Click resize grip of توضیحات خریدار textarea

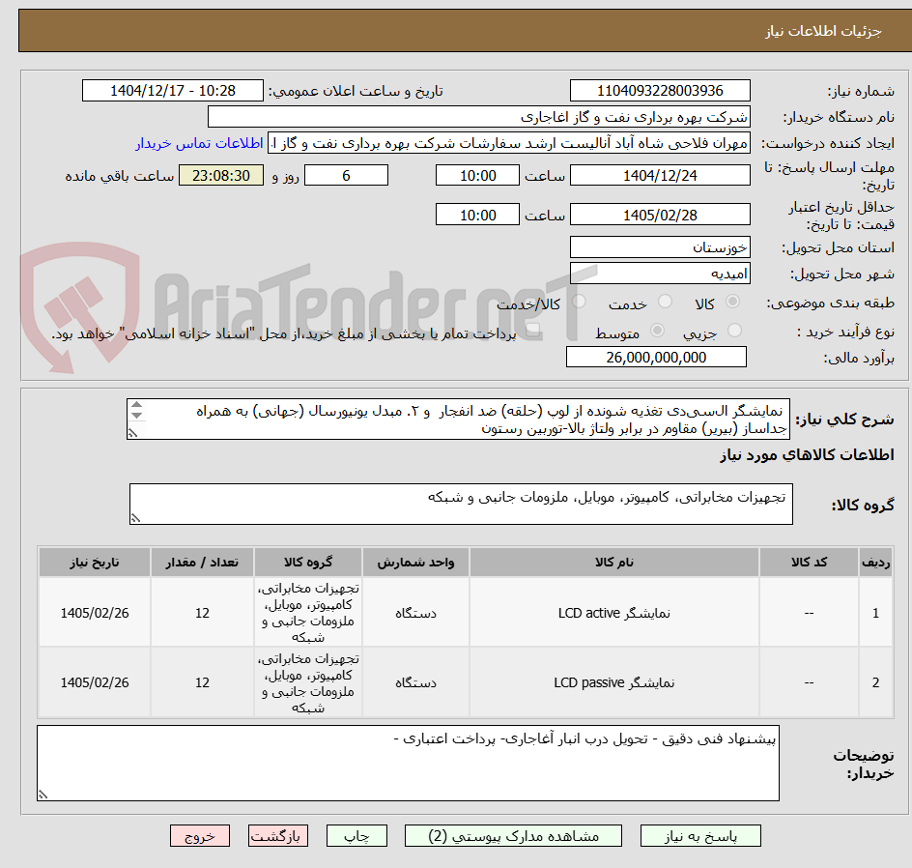(43, 795)
